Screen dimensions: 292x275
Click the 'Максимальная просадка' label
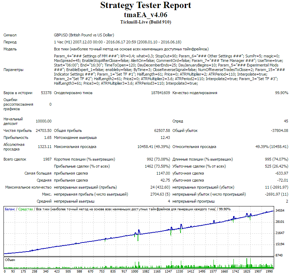[75, 147]
